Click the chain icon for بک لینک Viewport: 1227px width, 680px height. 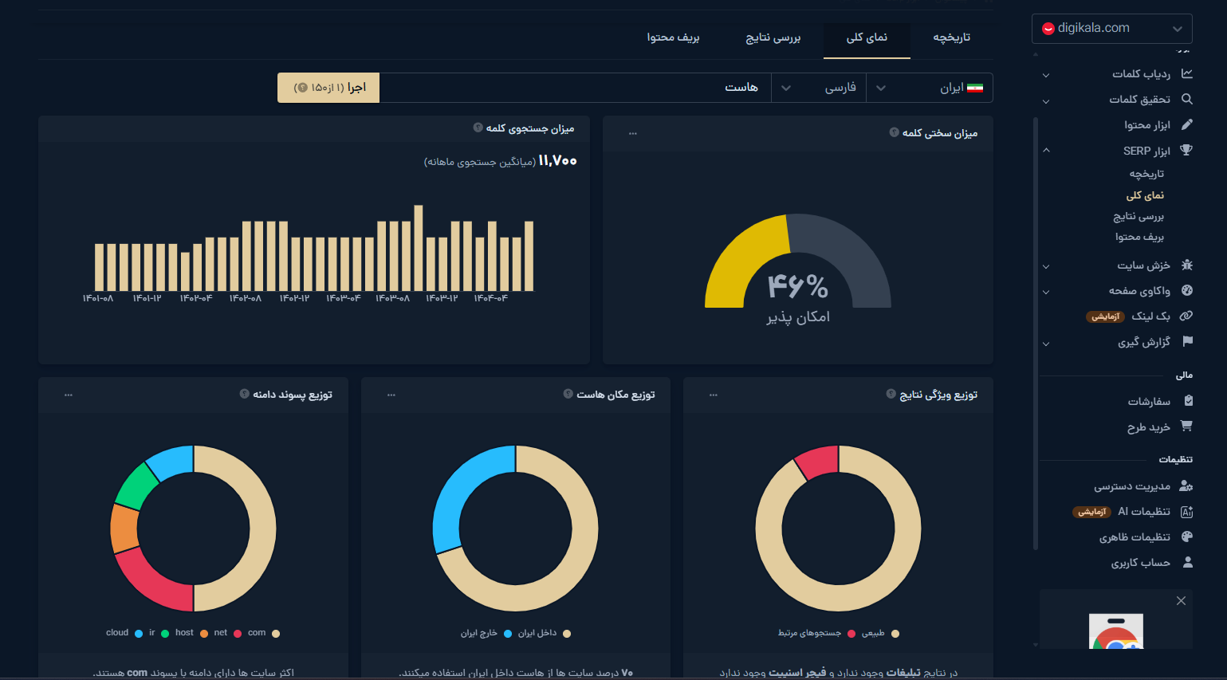click(x=1186, y=316)
